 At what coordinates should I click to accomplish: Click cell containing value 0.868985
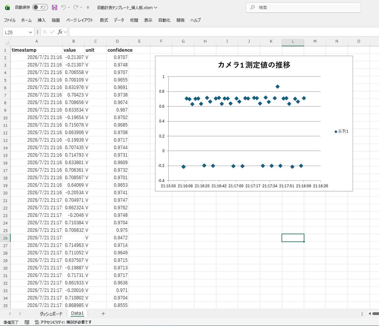point(74,305)
